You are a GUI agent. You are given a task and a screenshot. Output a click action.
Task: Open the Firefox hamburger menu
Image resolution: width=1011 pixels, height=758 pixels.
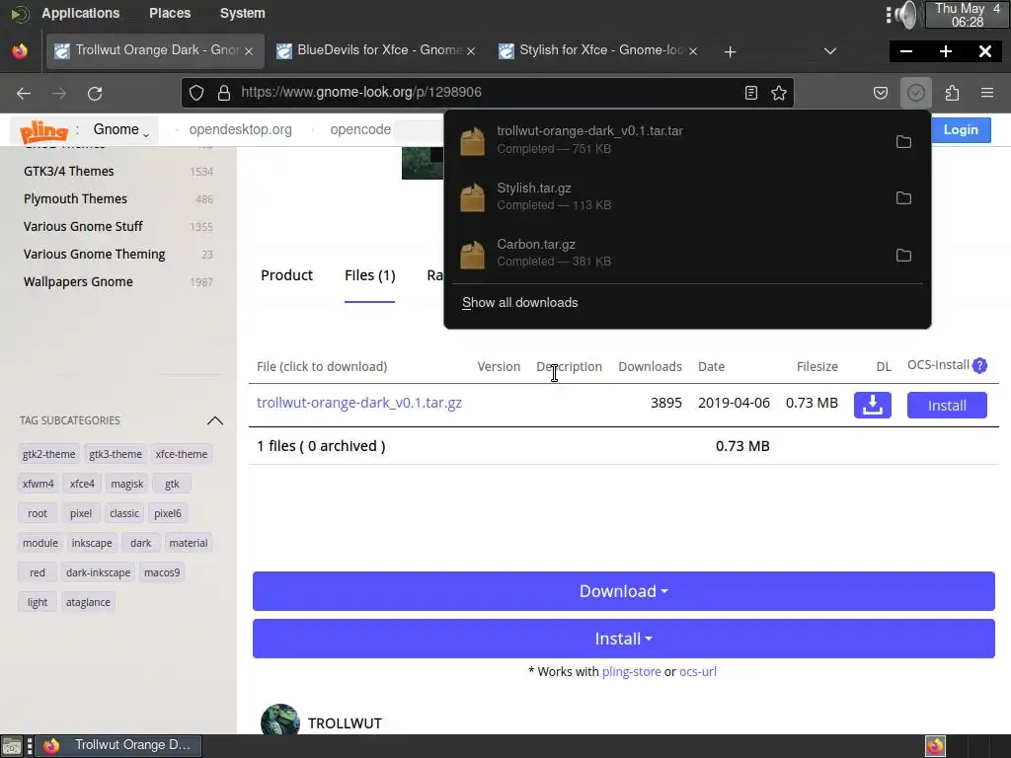[987, 93]
